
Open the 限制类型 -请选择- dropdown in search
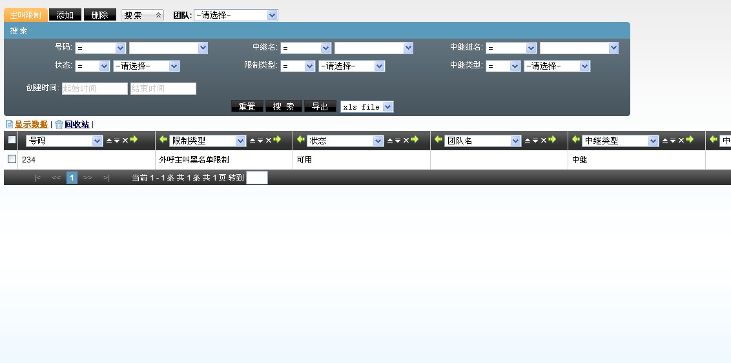(x=351, y=66)
